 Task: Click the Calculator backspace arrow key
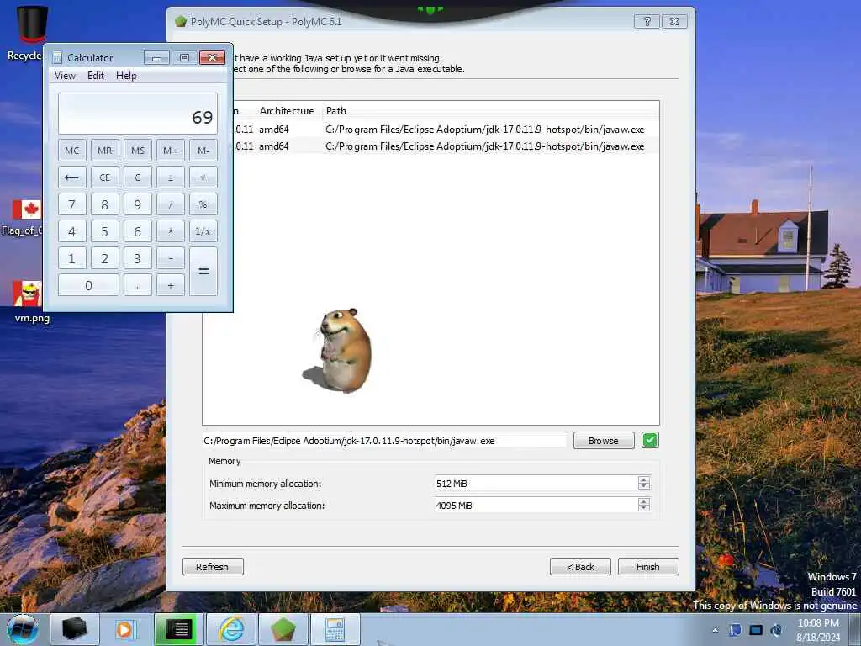(x=72, y=177)
